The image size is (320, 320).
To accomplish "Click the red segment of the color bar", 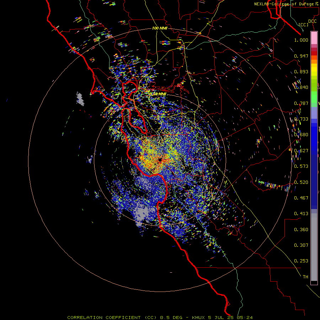I will click(314, 53).
